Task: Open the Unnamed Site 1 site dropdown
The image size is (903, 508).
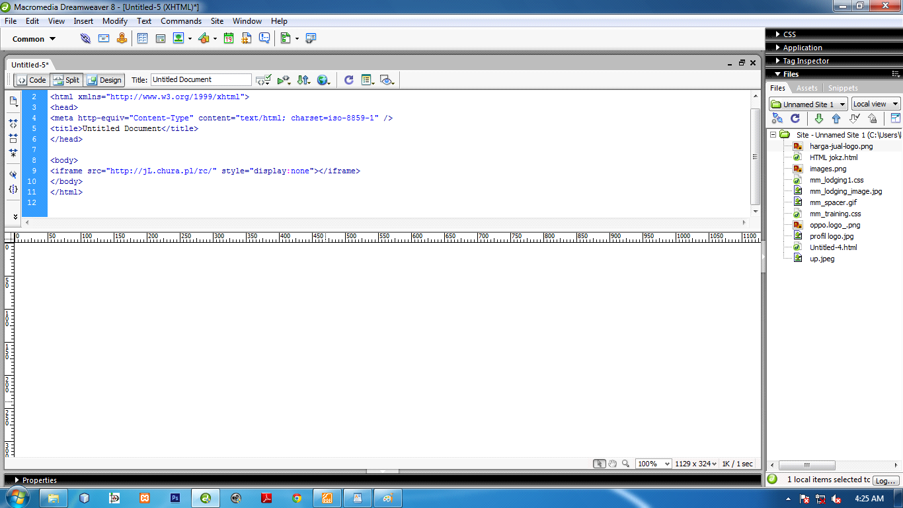Action: click(808, 104)
